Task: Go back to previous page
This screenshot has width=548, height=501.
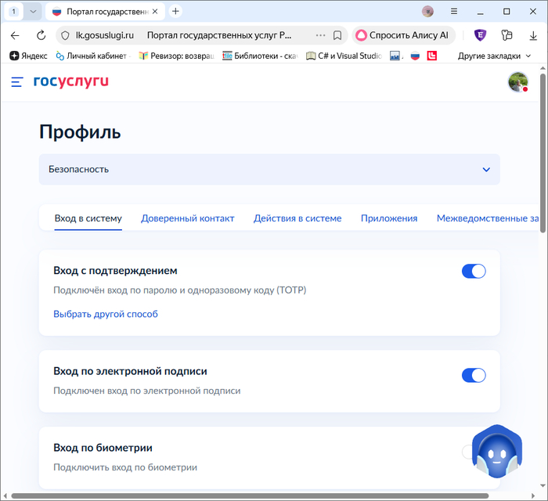Action: 15,35
